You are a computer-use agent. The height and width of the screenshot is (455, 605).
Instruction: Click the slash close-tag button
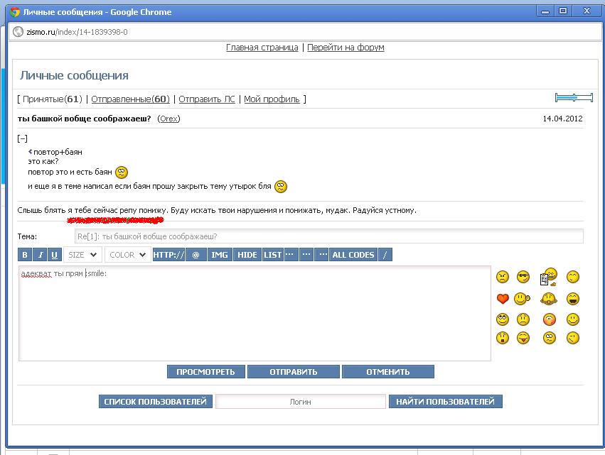[385, 255]
